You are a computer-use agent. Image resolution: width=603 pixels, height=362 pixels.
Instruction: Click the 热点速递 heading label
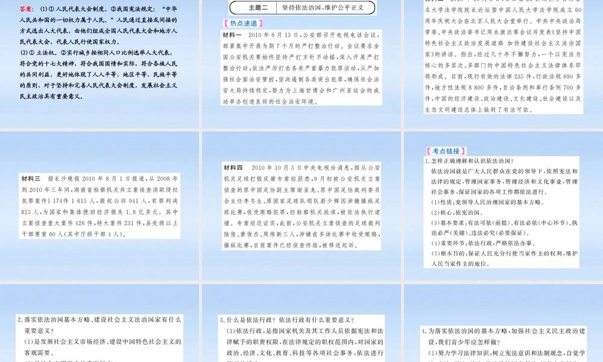click(x=243, y=24)
